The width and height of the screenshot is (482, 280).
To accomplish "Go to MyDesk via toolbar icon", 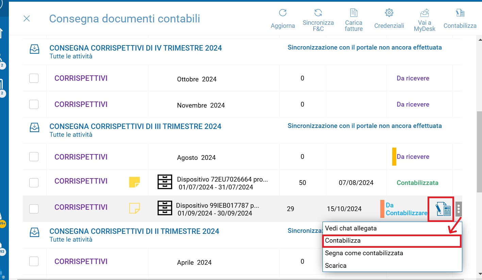I will [425, 13].
